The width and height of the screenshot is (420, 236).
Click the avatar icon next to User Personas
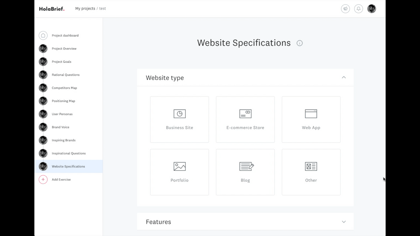[43, 114]
